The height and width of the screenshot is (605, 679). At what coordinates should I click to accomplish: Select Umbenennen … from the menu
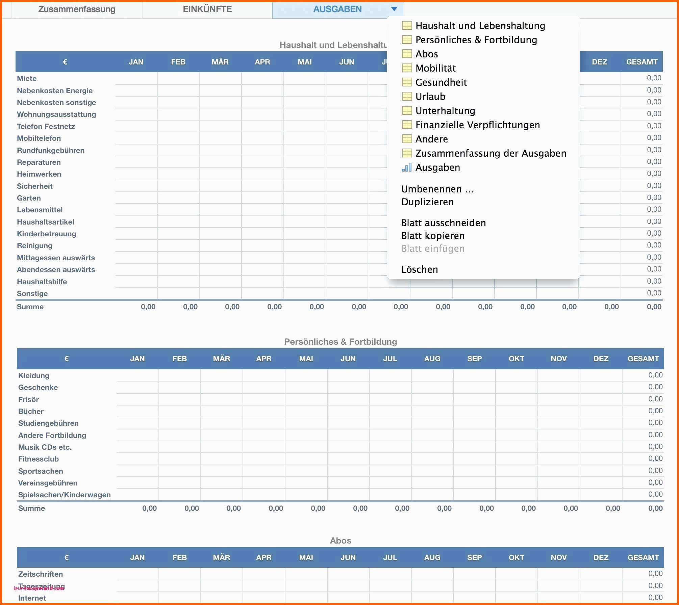pos(437,189)
